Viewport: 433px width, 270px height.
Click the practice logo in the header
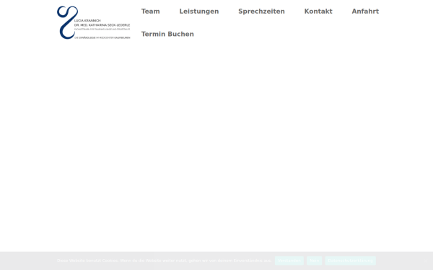(93, 22)
